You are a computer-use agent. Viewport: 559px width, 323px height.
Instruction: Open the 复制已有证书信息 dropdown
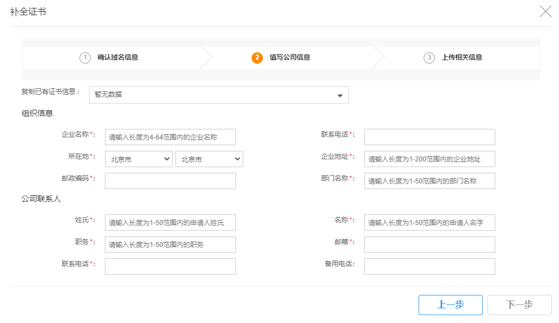218,95
